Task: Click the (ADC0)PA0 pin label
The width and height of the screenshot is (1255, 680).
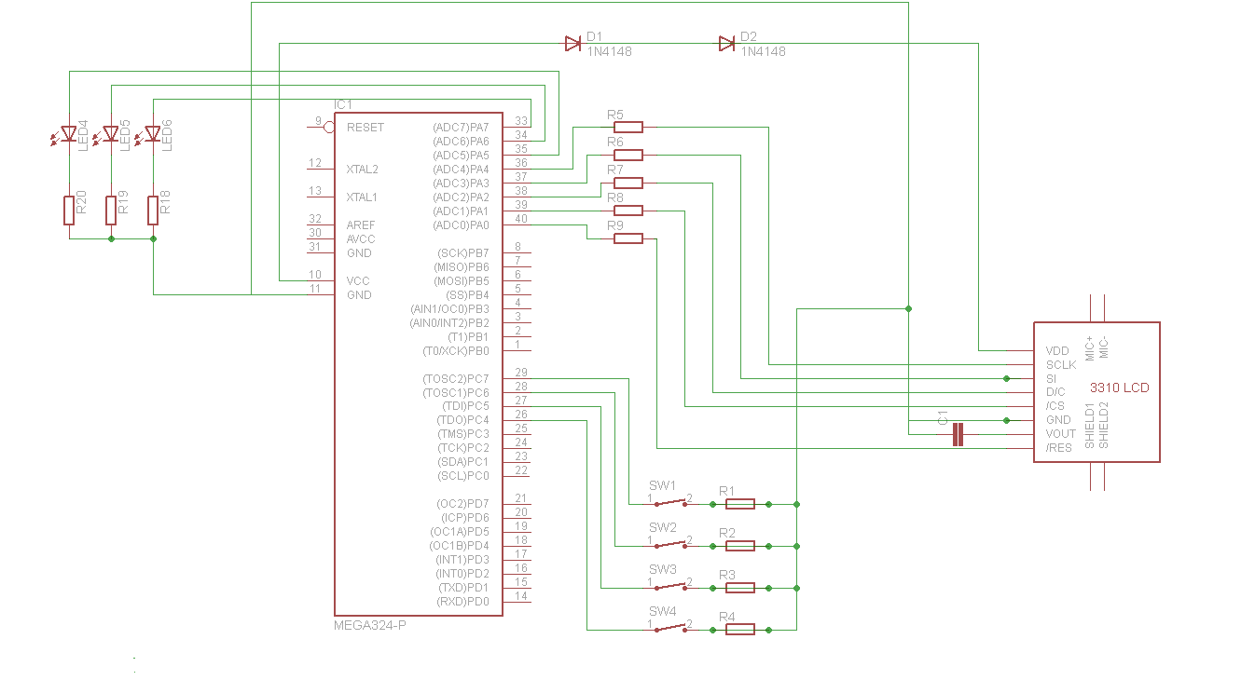Action: [x=461, y=224]
